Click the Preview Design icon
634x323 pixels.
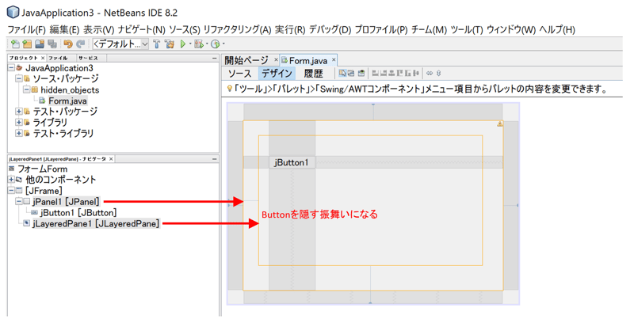pyautogui.click(x=361, y=73)
